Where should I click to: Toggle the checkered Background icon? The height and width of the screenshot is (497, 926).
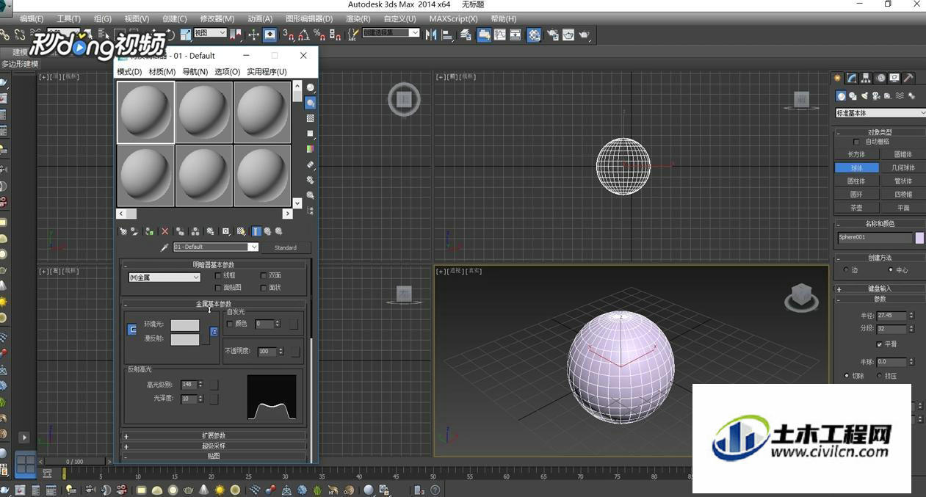(311, 118)
